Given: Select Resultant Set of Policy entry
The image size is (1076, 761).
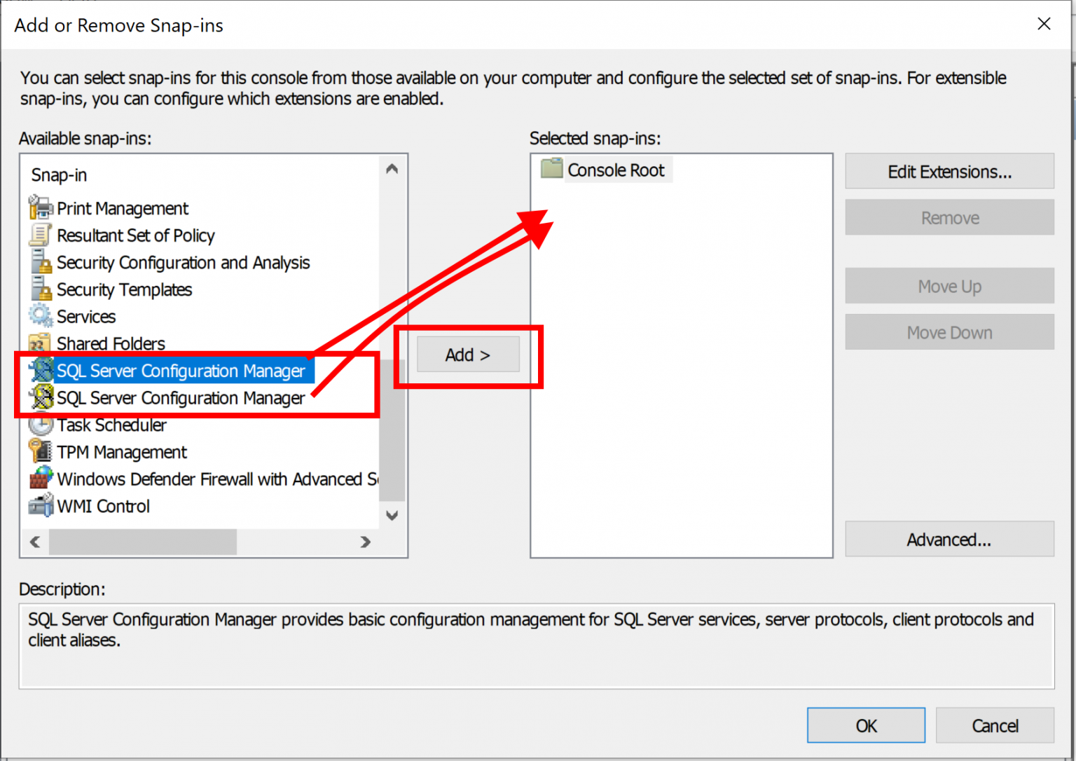Looking at the screenshot, I should pos(136,235).
